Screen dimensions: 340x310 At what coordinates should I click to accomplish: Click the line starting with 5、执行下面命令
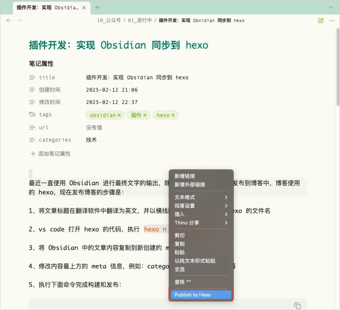point(75,285)
